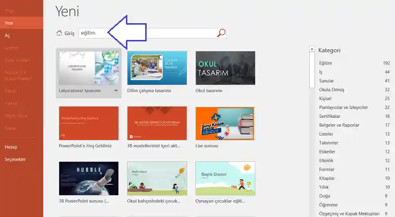Image resolution: width=395 pixels, height=217 pixels.
Task: Open the 3B modellerinizi içeri aktarma template
Action: [157, 123]
